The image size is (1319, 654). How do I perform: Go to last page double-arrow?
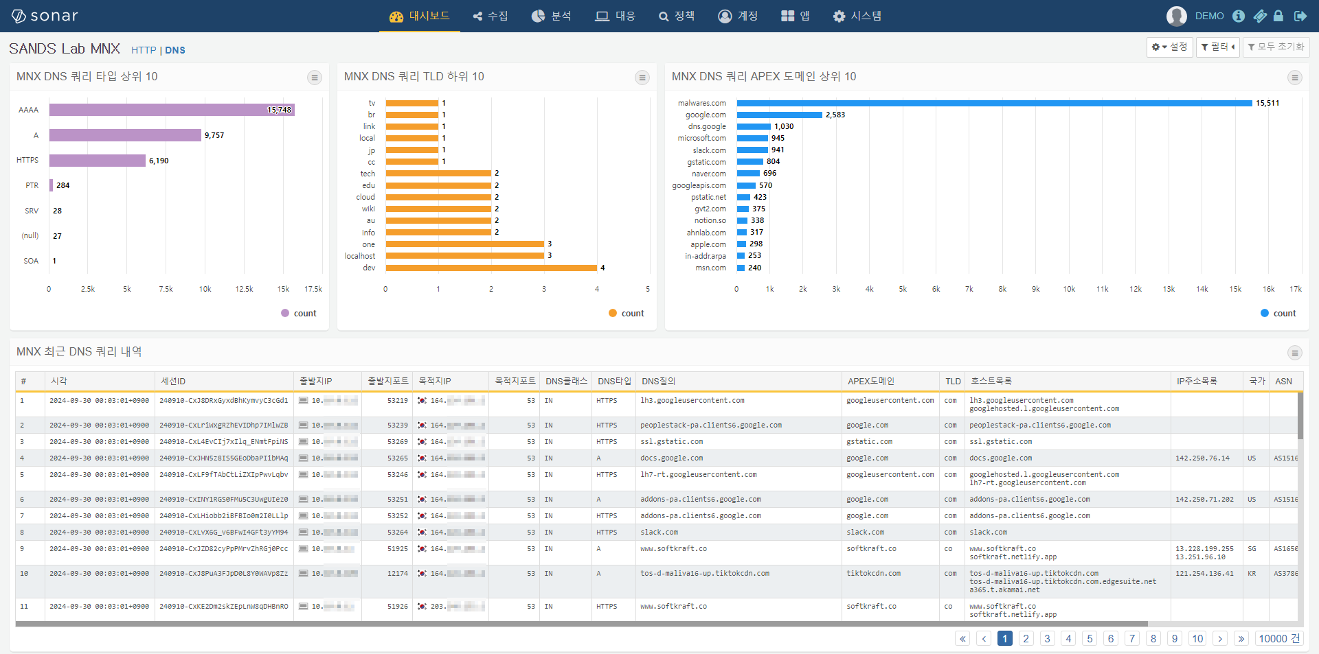[1241, 638]
